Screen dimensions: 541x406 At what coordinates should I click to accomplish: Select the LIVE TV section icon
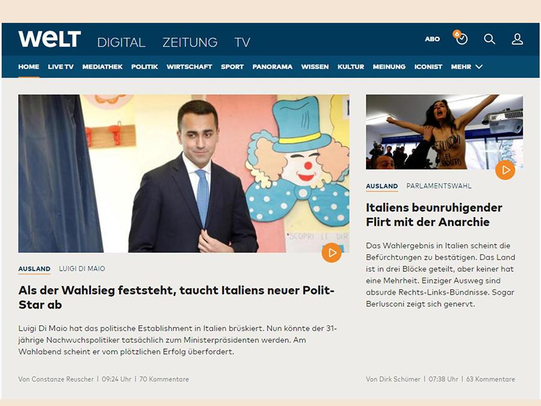click(x=61, y=67)
